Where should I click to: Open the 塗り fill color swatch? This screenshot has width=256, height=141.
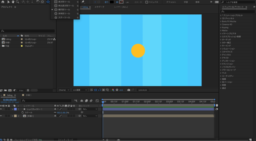pyautogui.click(x=112, y=2)
